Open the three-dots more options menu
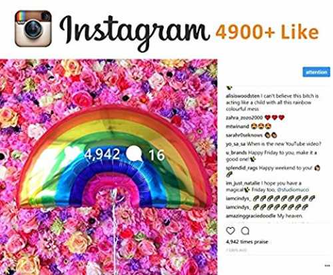The image size is (333, 275). pos(327,266)
